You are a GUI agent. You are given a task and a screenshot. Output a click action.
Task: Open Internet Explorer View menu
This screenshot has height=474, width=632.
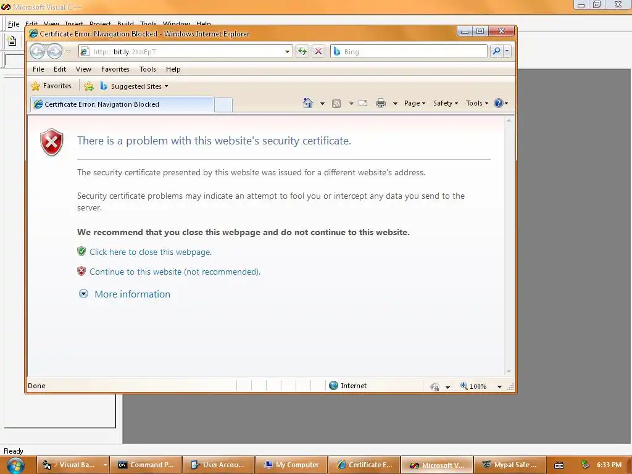(x=83, y=69)
